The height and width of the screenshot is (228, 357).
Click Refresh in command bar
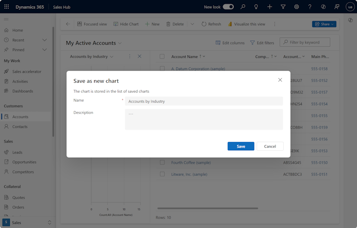211,24
